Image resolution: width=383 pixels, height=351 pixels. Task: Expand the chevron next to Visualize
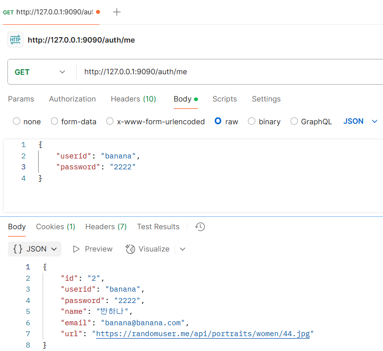coord(183,249)
